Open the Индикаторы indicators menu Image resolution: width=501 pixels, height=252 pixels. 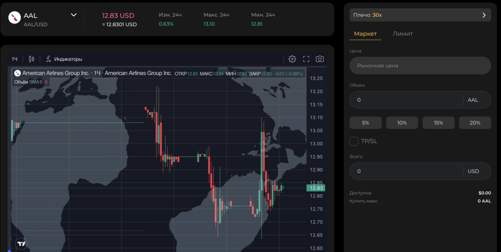click(x=64, y=59)
